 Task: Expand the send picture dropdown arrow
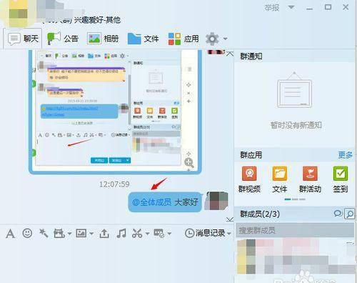click(x=91, y=234)
